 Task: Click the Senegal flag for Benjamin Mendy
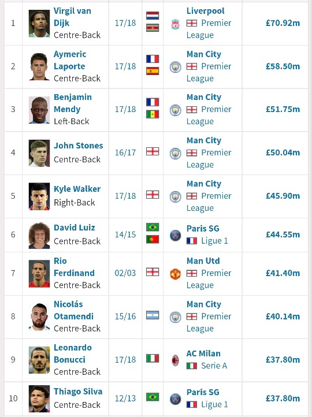153,114
